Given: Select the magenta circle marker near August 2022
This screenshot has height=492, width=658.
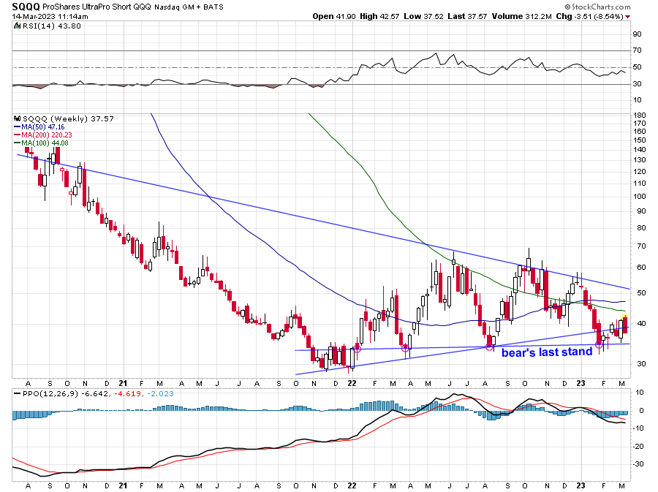Looking at the screenshot, I should [x=489, y=347].
